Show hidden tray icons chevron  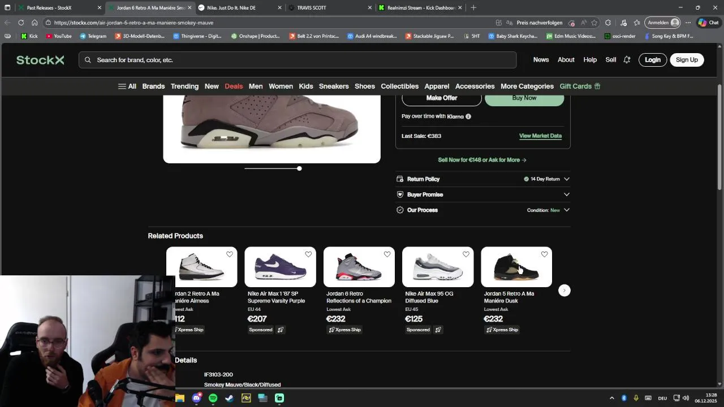(x=611, y=398)
